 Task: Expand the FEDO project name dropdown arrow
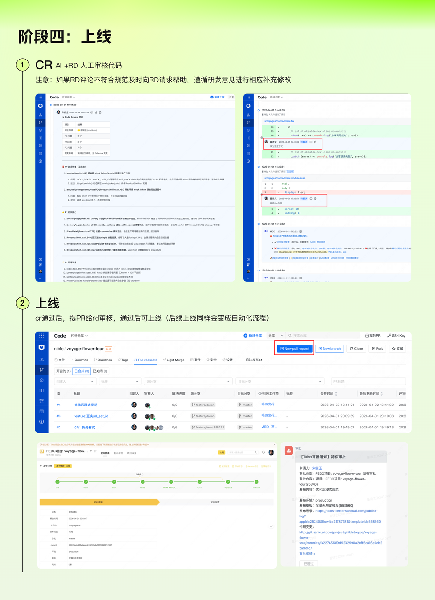tap(91, 452)
